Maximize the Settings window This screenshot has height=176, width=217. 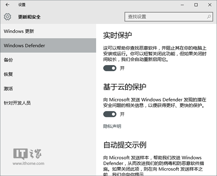click(x=196, y=5)
